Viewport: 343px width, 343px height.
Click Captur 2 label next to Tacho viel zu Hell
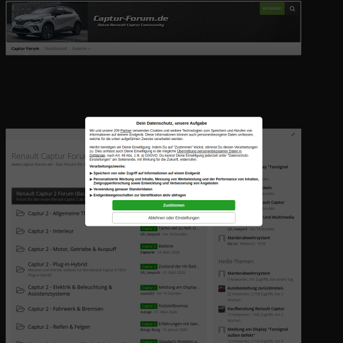tap(149, 228)
